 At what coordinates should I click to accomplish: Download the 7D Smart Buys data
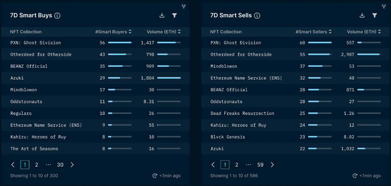tap(162, 15)
